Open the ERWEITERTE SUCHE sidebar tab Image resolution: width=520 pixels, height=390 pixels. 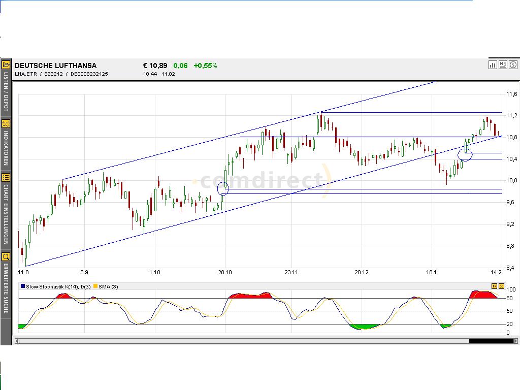coord(6,288)
